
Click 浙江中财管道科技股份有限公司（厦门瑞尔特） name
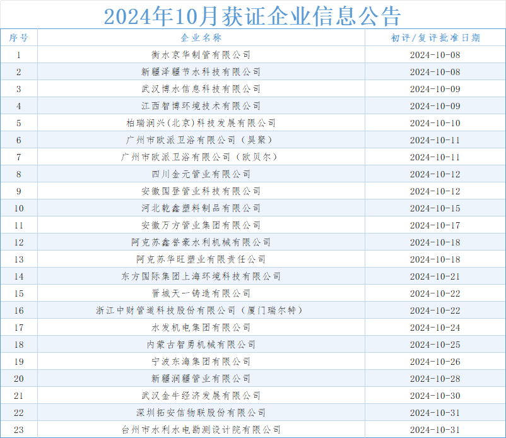pos(201,311)
